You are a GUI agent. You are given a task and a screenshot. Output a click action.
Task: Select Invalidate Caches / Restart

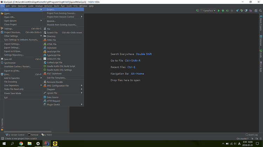pyautogui.click(x=21, y=66)
